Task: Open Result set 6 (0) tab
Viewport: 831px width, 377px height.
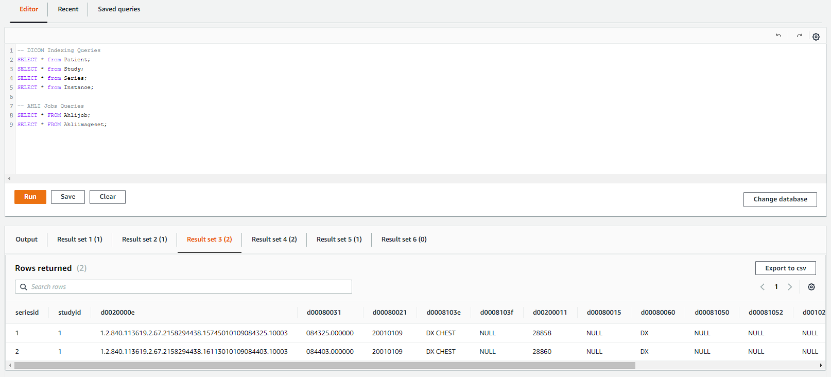Action: (404, 239)
